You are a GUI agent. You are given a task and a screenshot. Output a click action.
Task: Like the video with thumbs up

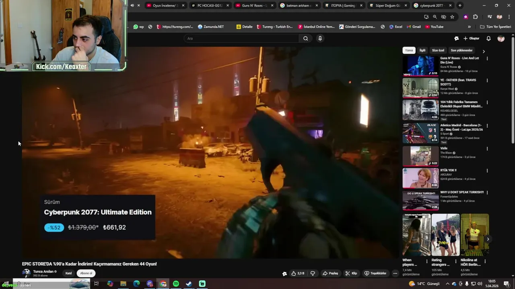(298, 273)
